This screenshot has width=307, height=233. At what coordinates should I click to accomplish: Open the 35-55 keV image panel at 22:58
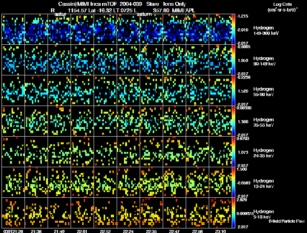click(x=197, y=121)
